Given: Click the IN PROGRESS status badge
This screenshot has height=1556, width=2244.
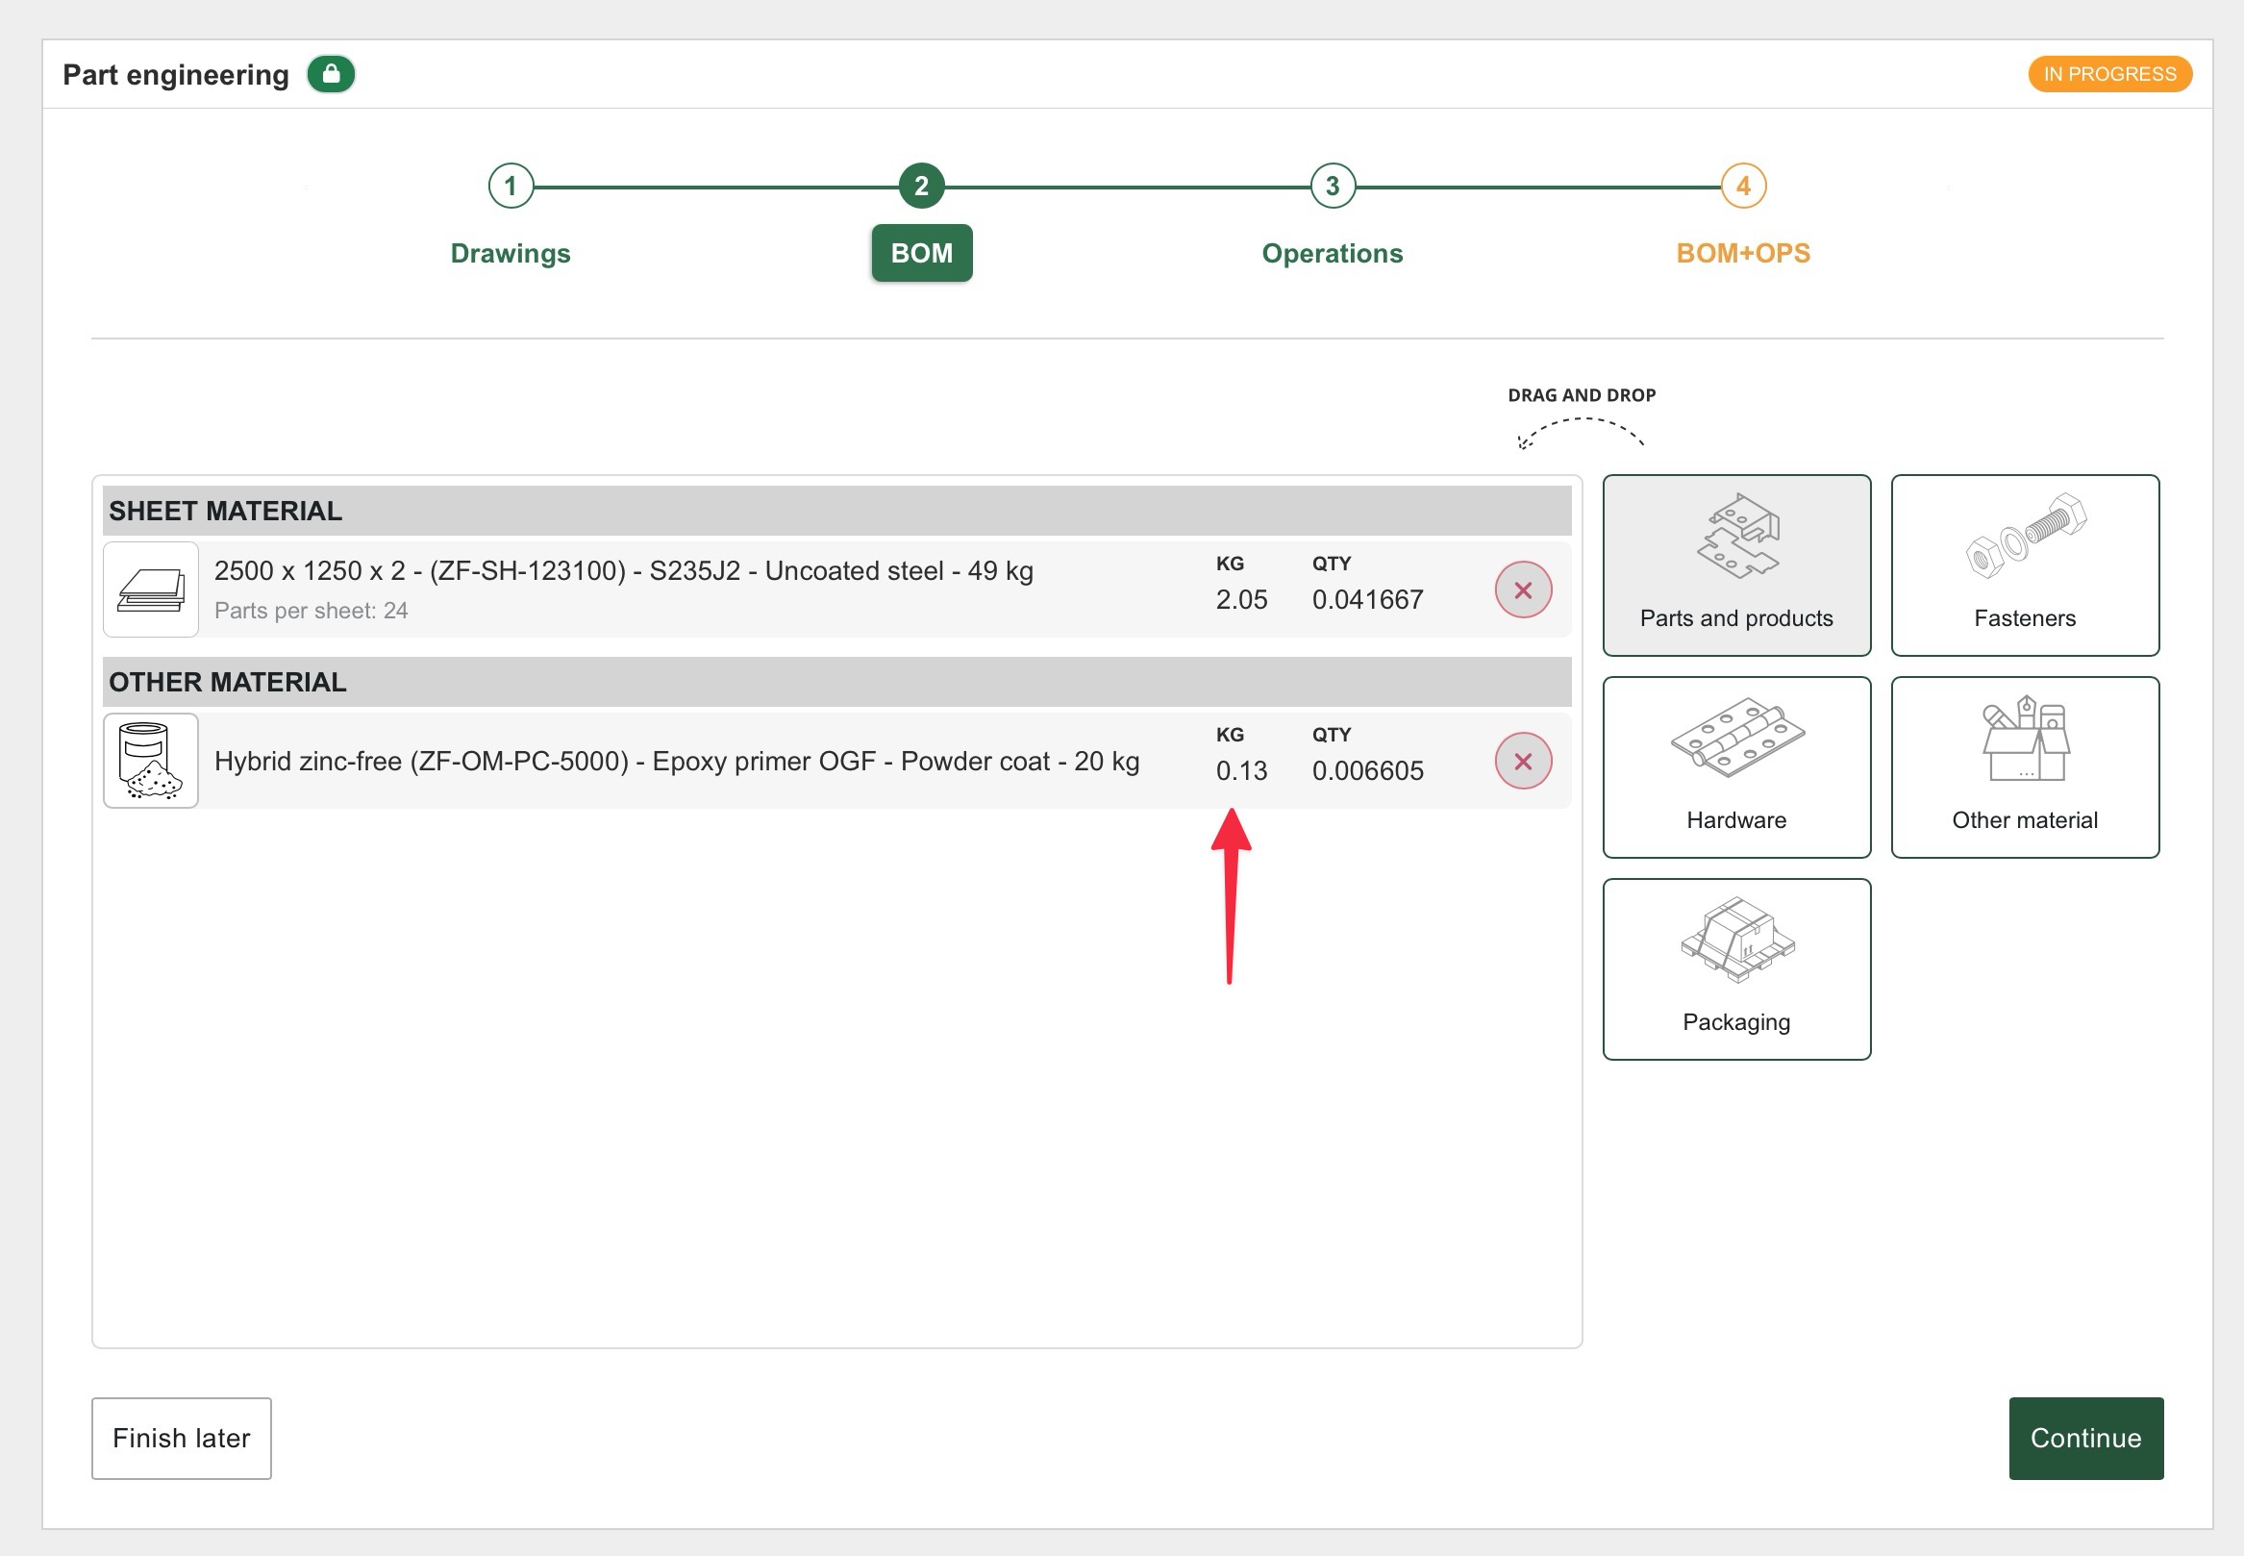Looking at the screenshot, I should pos(2108,74).
